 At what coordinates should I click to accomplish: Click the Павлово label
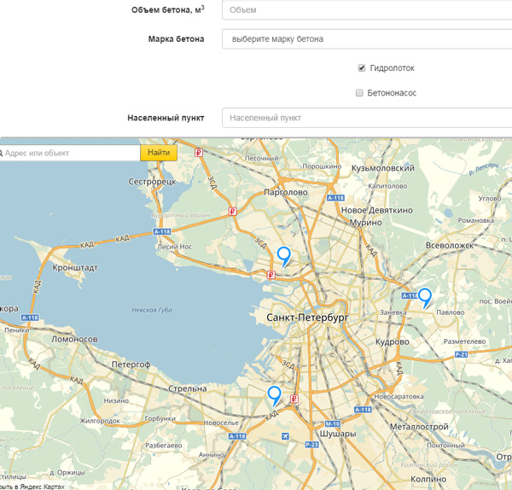451,312
